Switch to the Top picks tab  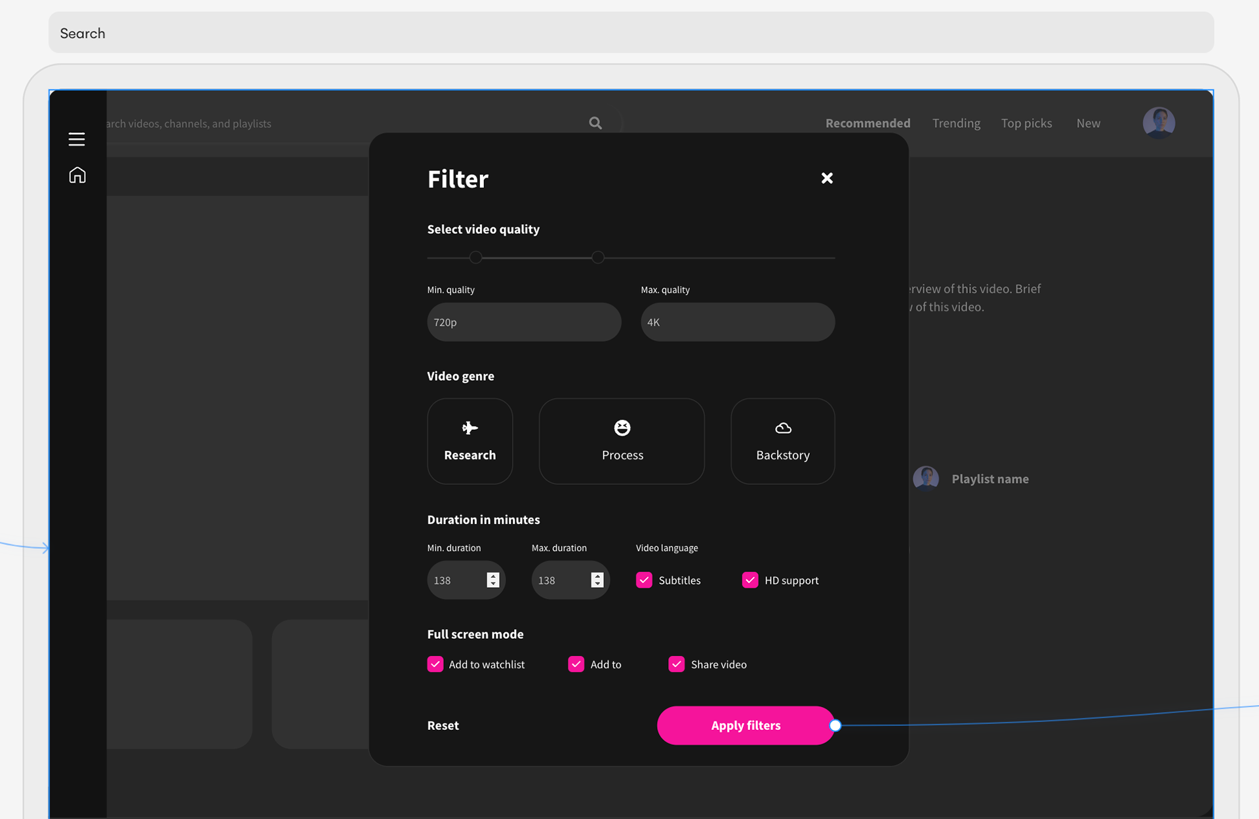1026,123
